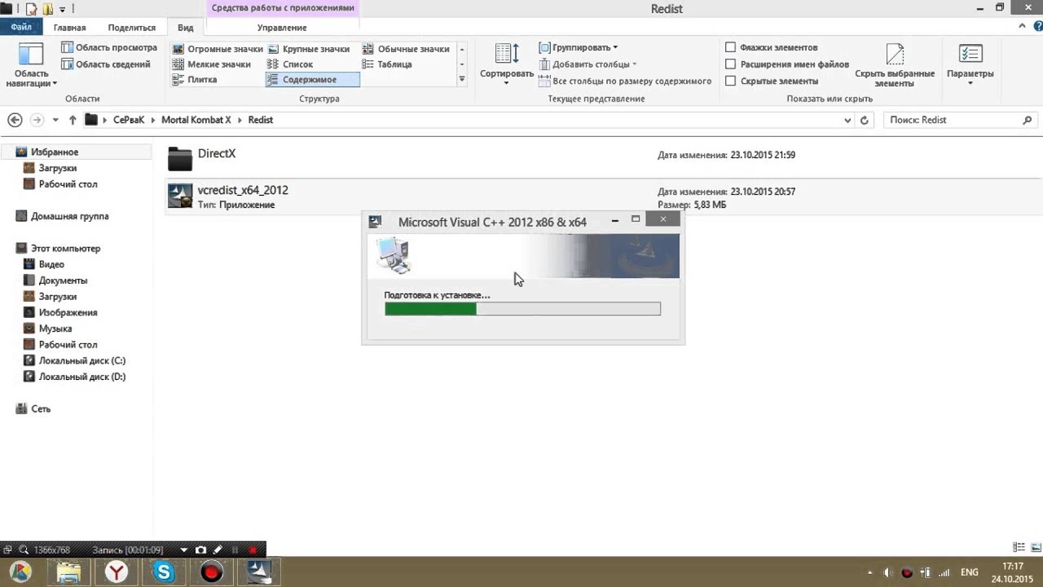This screenshot has width=1043, height=587.
Task: Click the Properties icon in quick access toolbar
Action: click(x=31, y=10)
